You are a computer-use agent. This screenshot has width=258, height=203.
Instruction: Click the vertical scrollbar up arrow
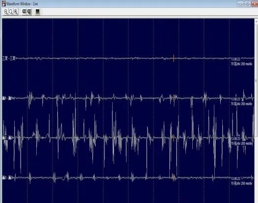pyautogui.click(x=257, y=22)
